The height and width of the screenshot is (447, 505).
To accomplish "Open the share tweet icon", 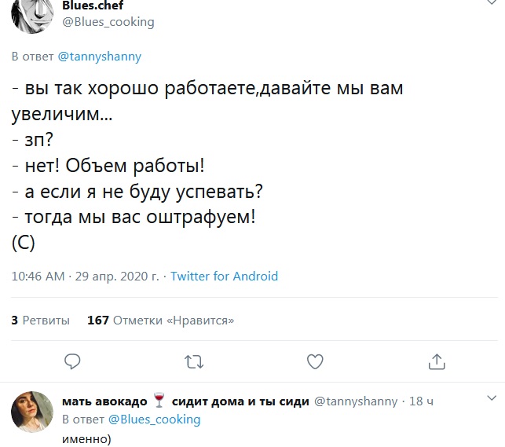I will [437, 361].
